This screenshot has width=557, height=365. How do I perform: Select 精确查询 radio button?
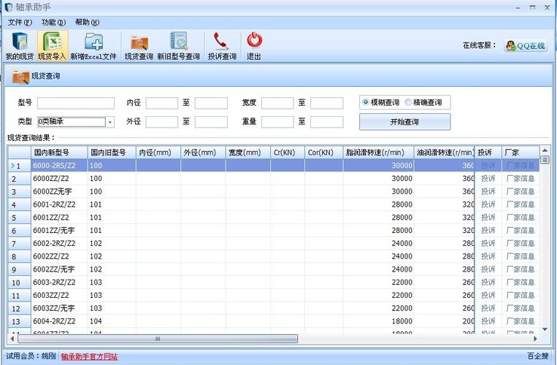point(408,103)
